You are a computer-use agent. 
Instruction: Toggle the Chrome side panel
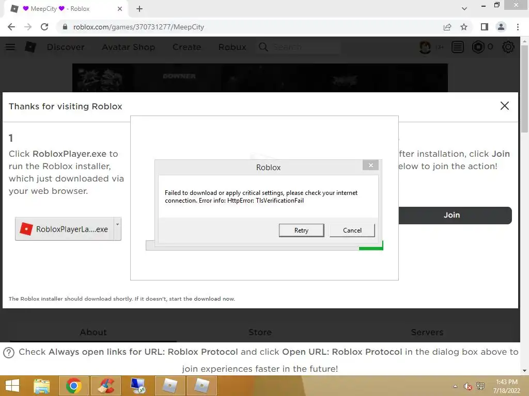pyautogui.click(x=485, y=27)
